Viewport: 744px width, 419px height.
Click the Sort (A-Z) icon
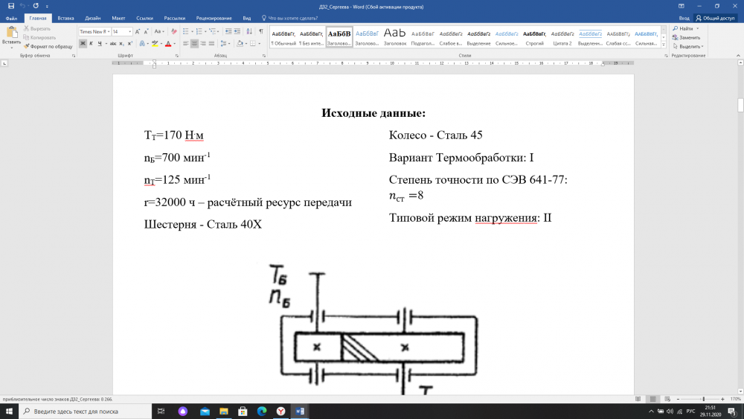(249, 32)
